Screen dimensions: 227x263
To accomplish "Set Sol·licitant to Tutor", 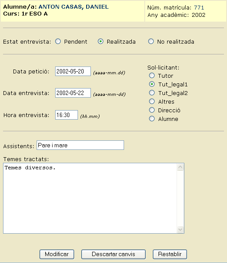I will 152,76.
